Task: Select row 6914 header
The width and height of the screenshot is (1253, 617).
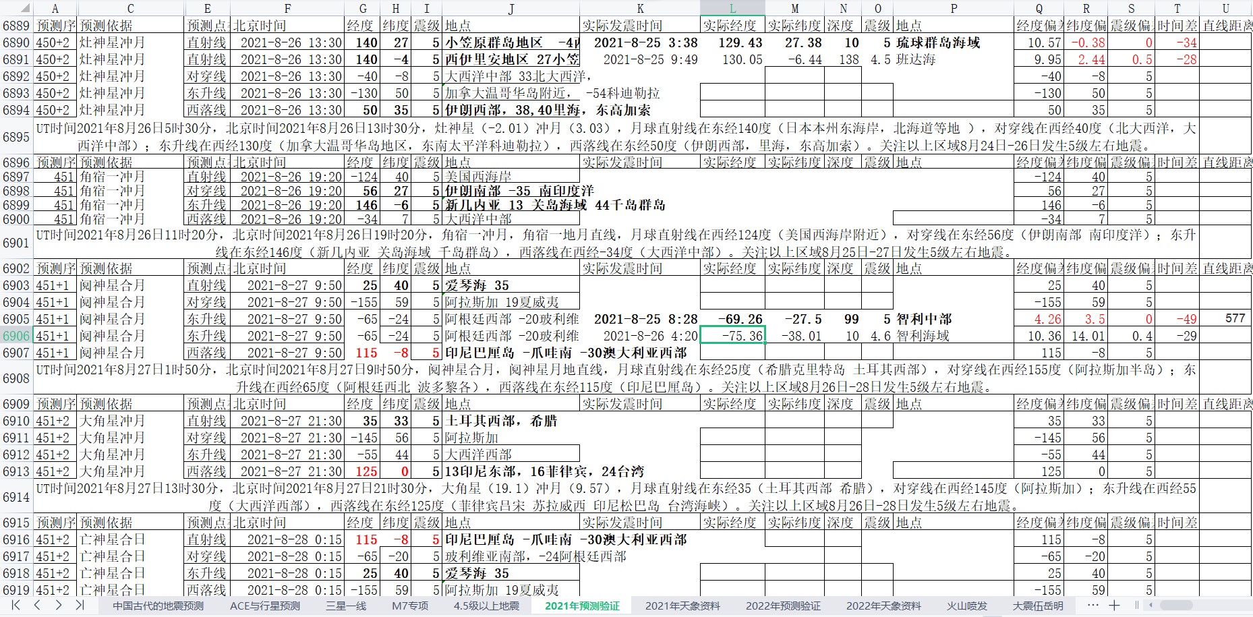Action: (x=16, y=497)
